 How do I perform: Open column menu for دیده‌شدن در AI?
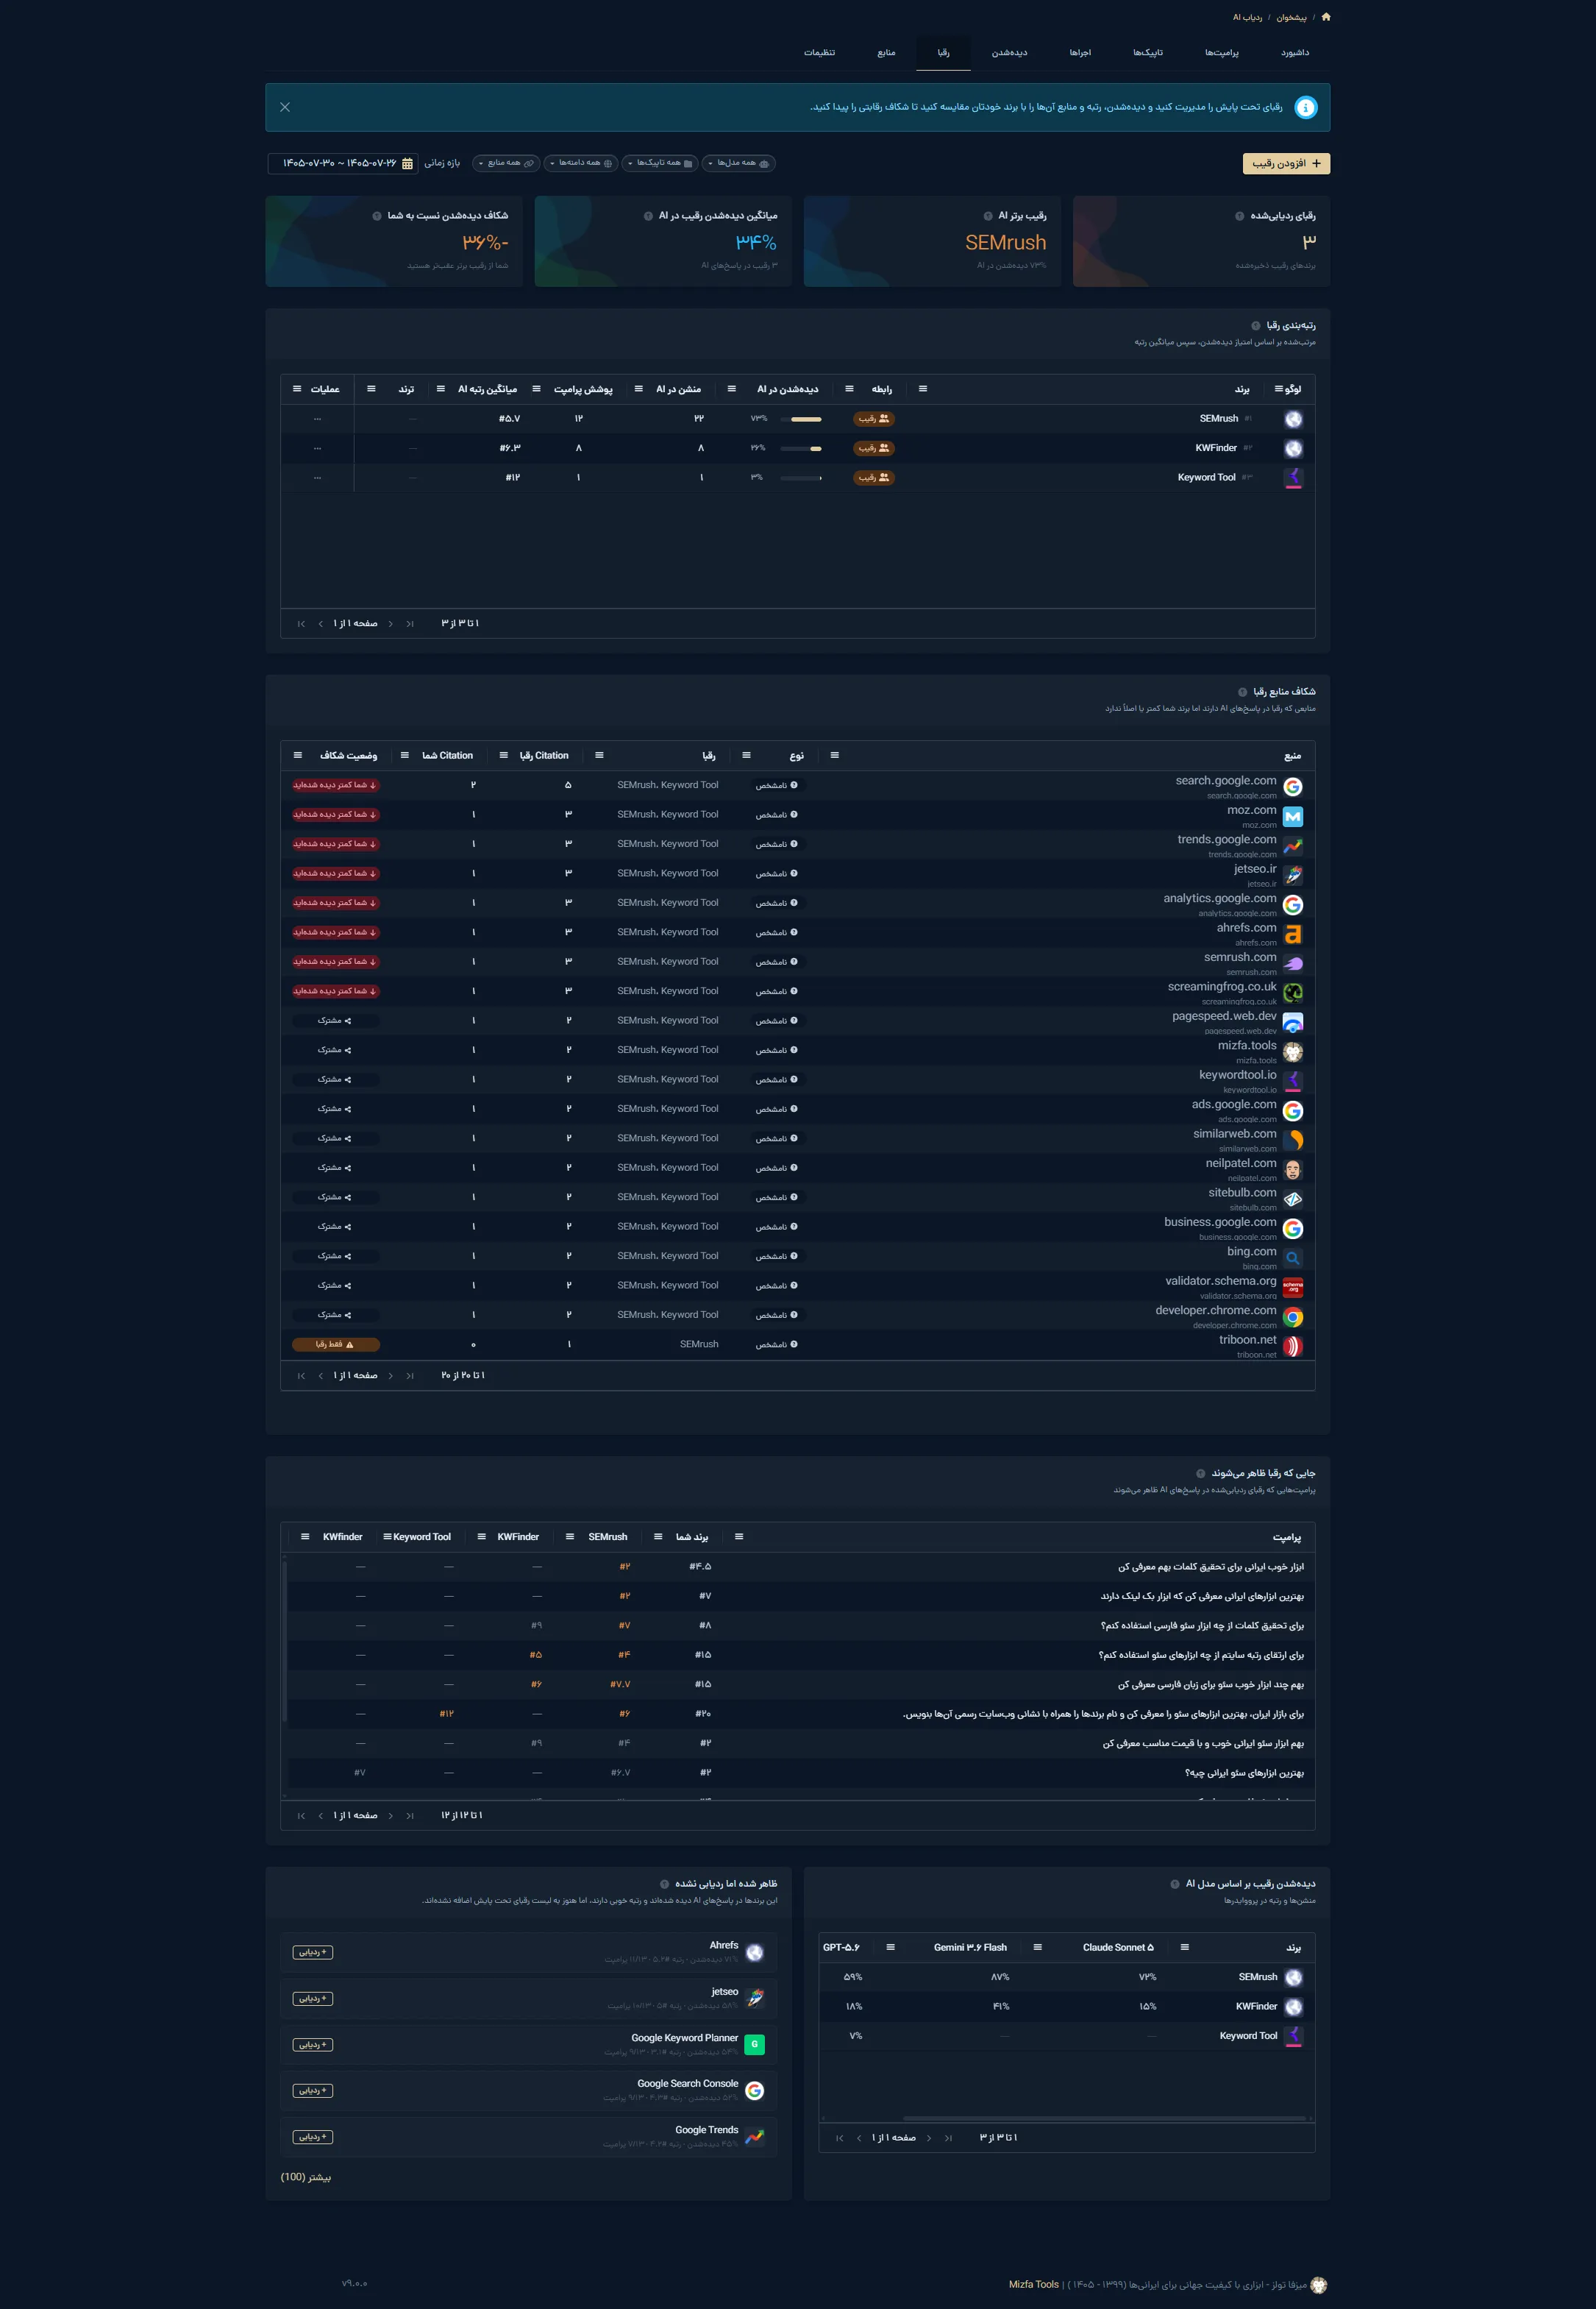coord(732,389)
